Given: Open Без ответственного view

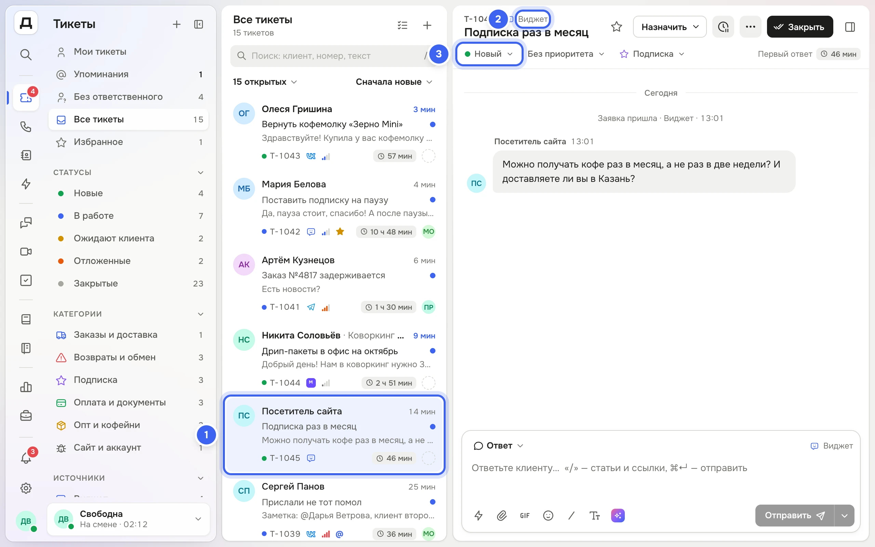Looking at the screenshot, I should pyautogui.click(x=129, y=97).
